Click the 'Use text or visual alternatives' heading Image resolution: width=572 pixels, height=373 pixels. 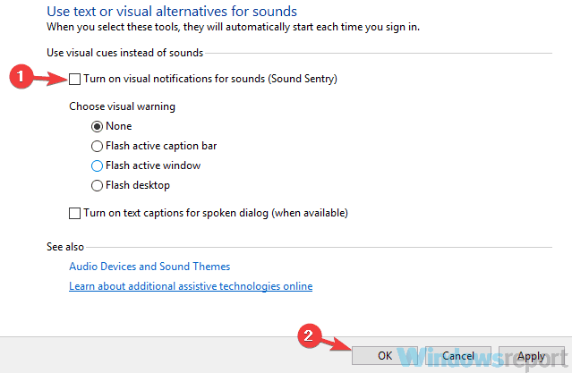[171, 12]
